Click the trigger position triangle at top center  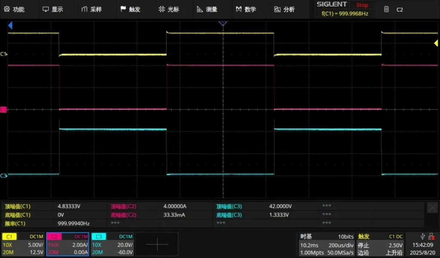pos(223,24)
